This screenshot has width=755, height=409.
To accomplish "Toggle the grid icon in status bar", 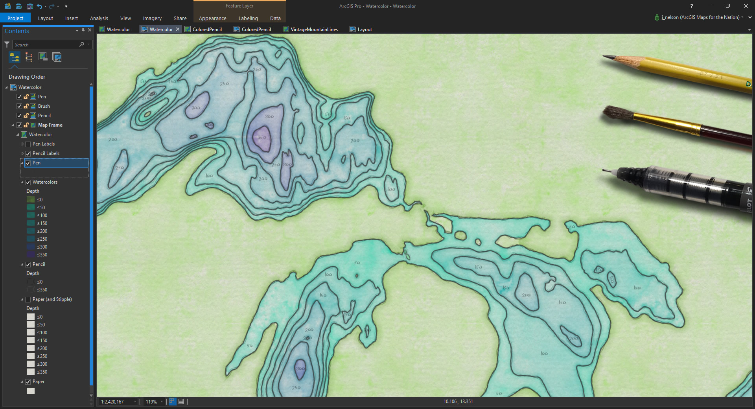I will coord(181,402).
